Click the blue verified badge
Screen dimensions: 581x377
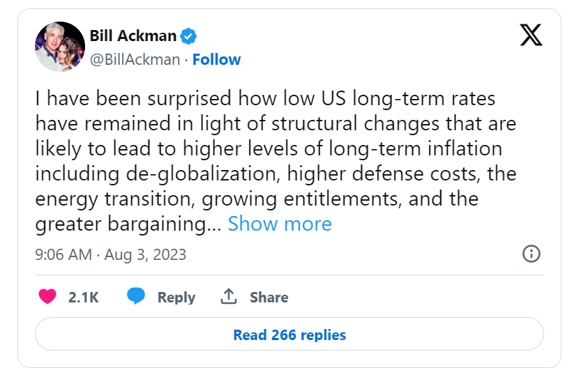point(189,35)
